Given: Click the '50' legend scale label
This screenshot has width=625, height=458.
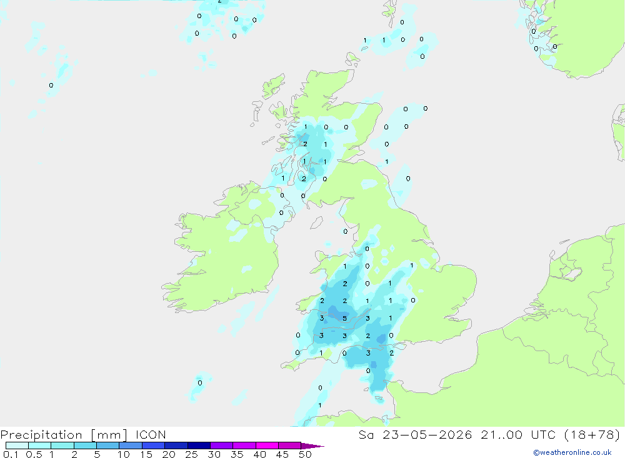Looking at the screenshot, I should point(306,454).
